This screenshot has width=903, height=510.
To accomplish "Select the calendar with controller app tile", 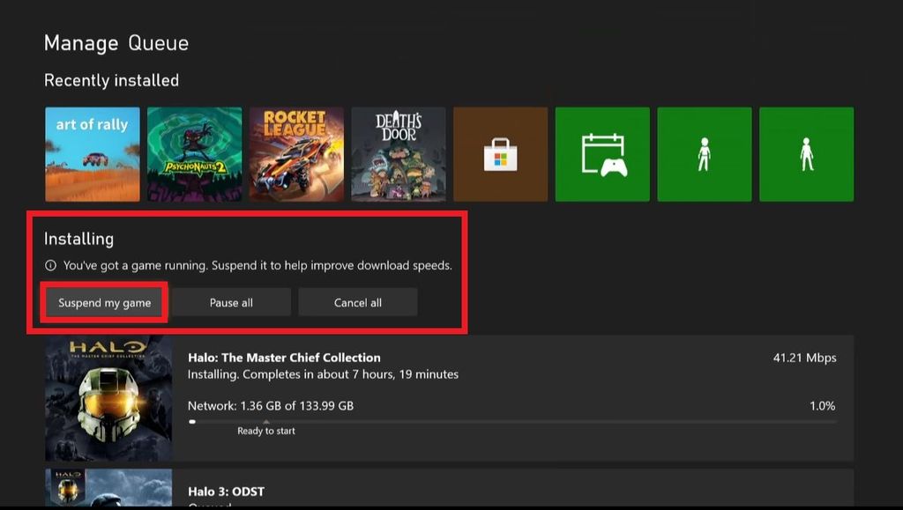I will point(602,153).
